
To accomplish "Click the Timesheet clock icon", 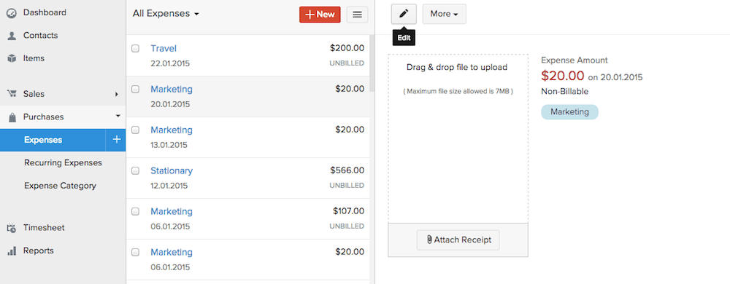I will [12, 228].
